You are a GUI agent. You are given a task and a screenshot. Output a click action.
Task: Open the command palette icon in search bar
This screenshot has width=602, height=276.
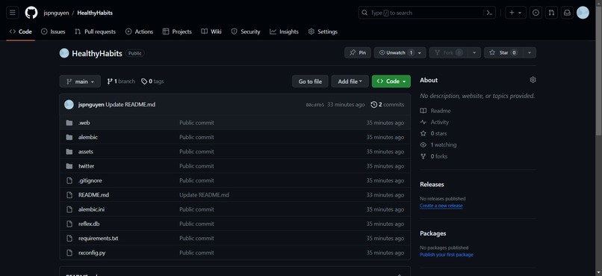(488, 13)
